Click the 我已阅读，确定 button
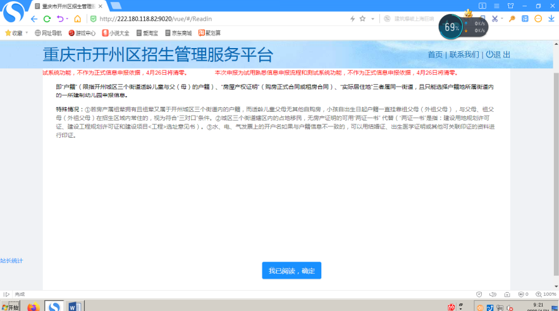 tap(292, 271)
